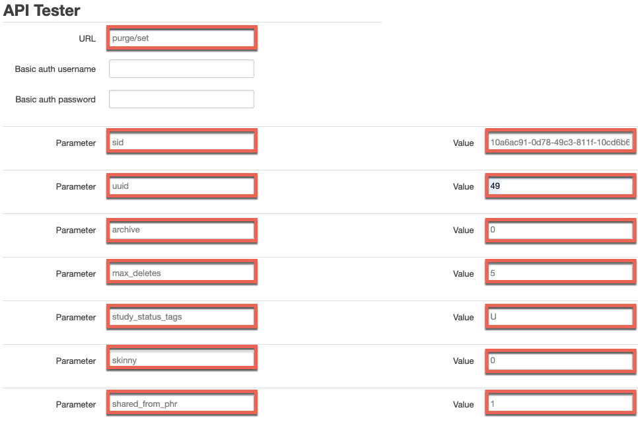Click the parameter field containing study_status_tags
The image size is (638, 422).
coord(182,316)
